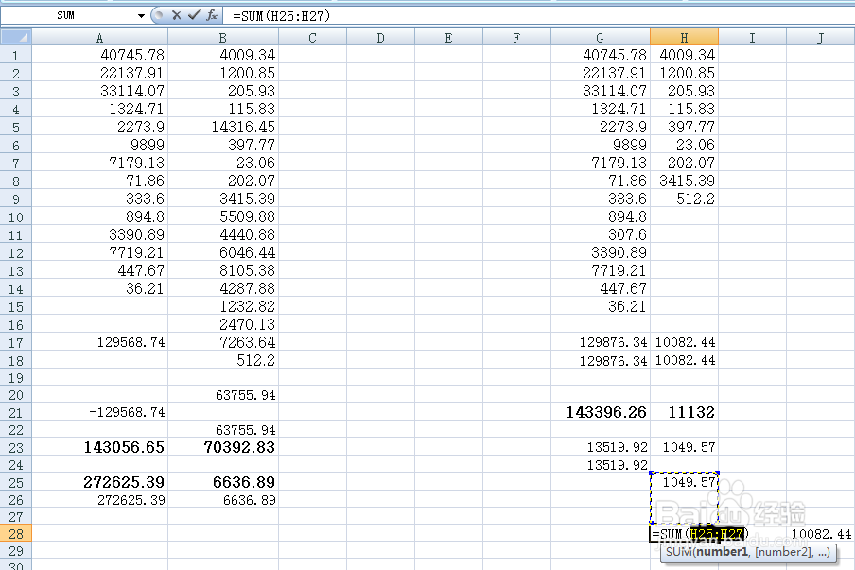Image resolution: width=855 pixels, height=570 pixels.
Task: Click cell A1 containing 40745.78
Action: (100, 55)
